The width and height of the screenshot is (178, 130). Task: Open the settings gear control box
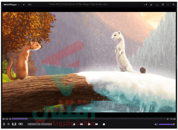[8, 124]
